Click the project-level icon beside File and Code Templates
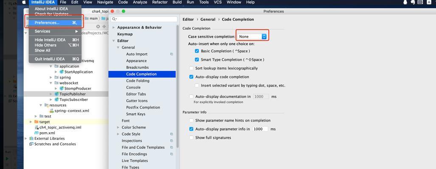 pos(172,147)
